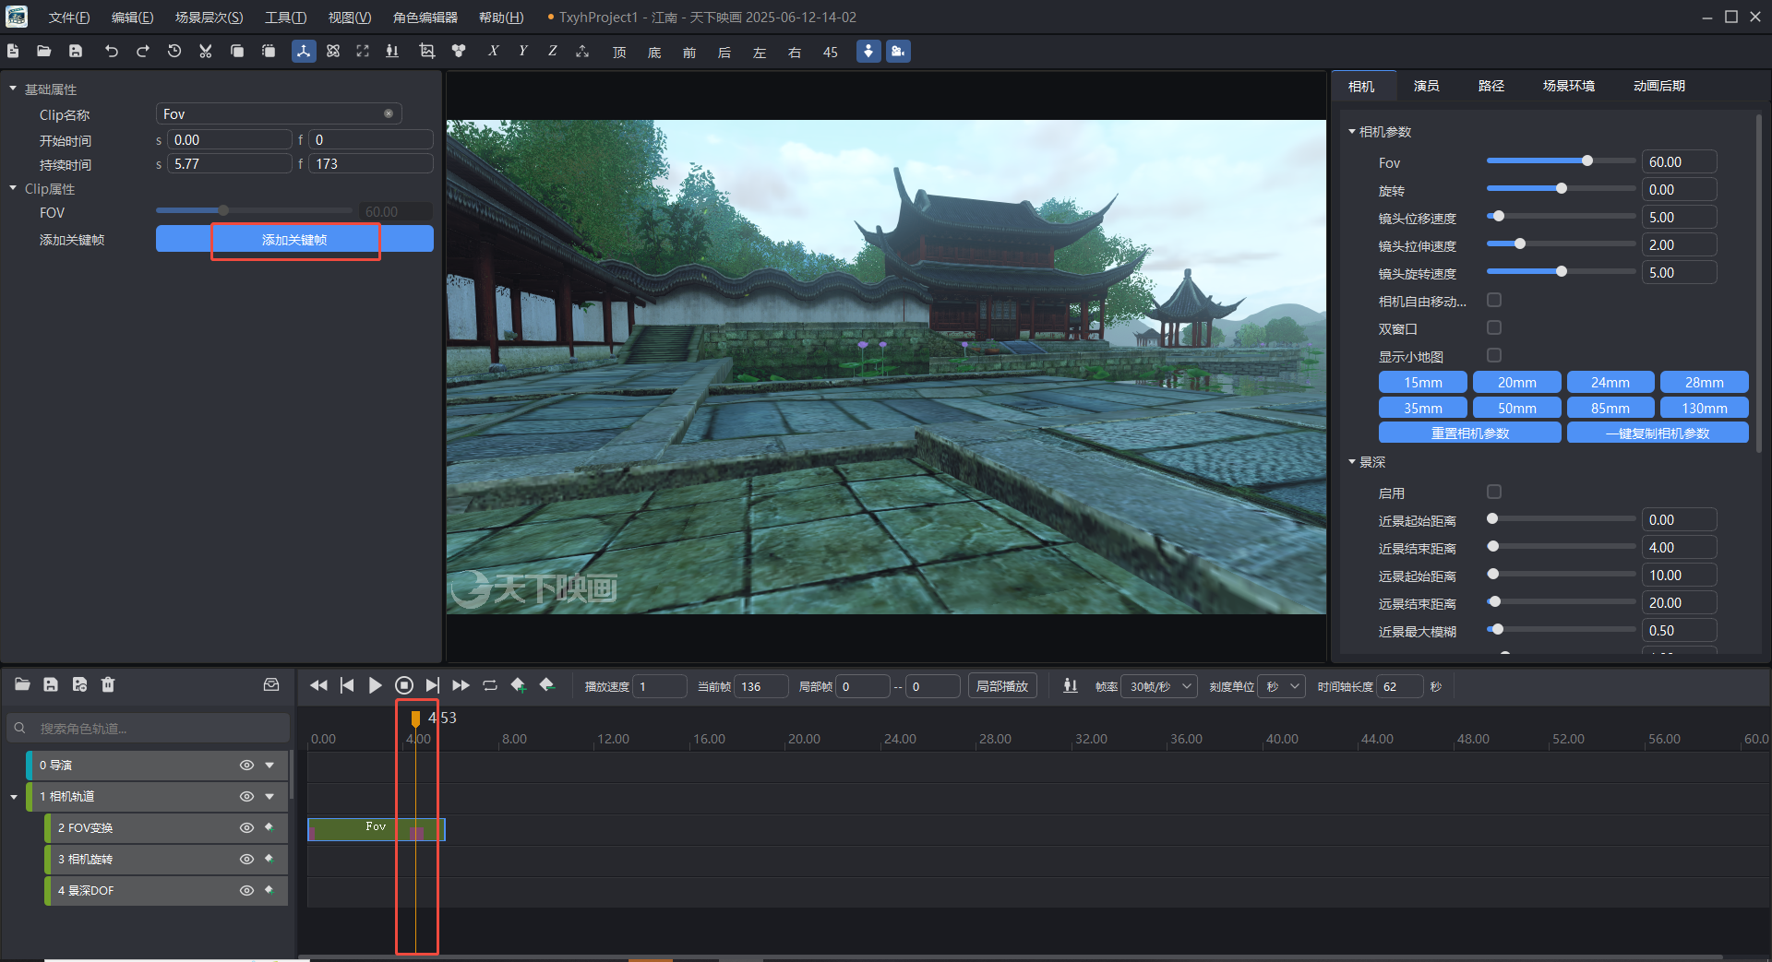Delete track with the trash icon
Image resolution: width=1772 pixels, height=962 pixels.
click(x=108, y=684)
